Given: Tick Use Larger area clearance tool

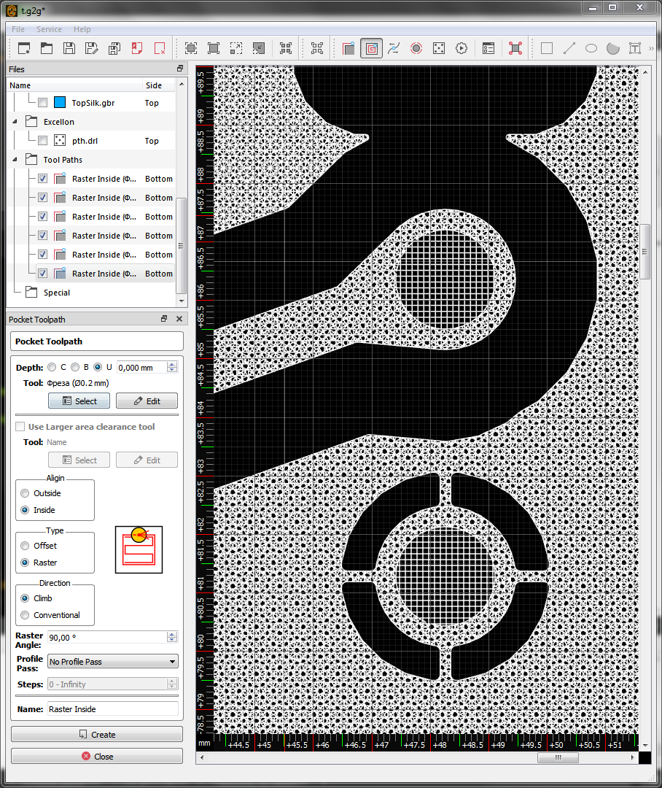Looking at the screenshot, I should (20, 427).
